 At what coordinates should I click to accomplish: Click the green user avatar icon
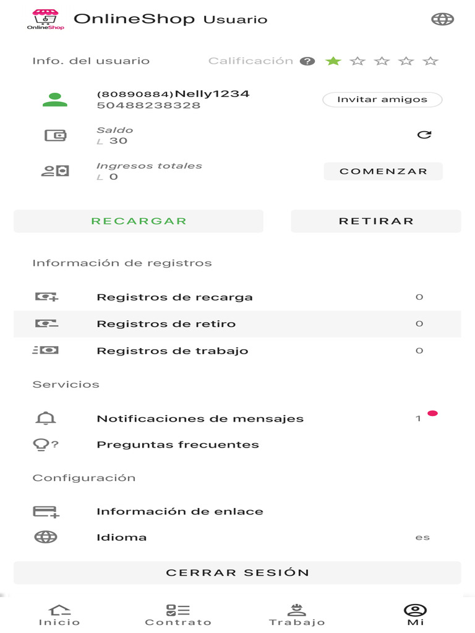55,100
